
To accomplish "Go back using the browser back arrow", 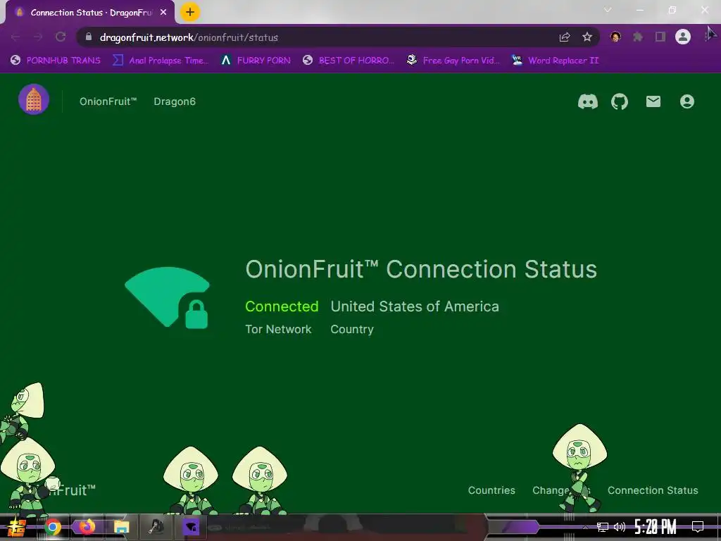I will 15,37.
